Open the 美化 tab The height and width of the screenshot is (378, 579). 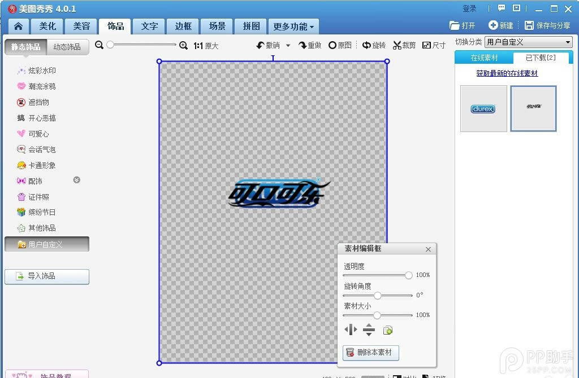click(x=47, y=26)
